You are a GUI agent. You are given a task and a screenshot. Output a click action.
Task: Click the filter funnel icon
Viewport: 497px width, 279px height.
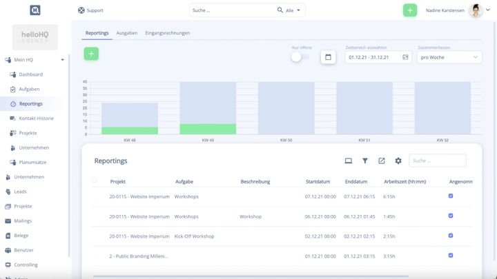click(x=365, y=161)
